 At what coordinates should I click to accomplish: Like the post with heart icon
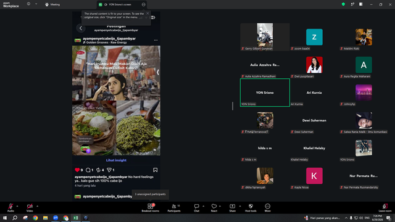(77, 170)
